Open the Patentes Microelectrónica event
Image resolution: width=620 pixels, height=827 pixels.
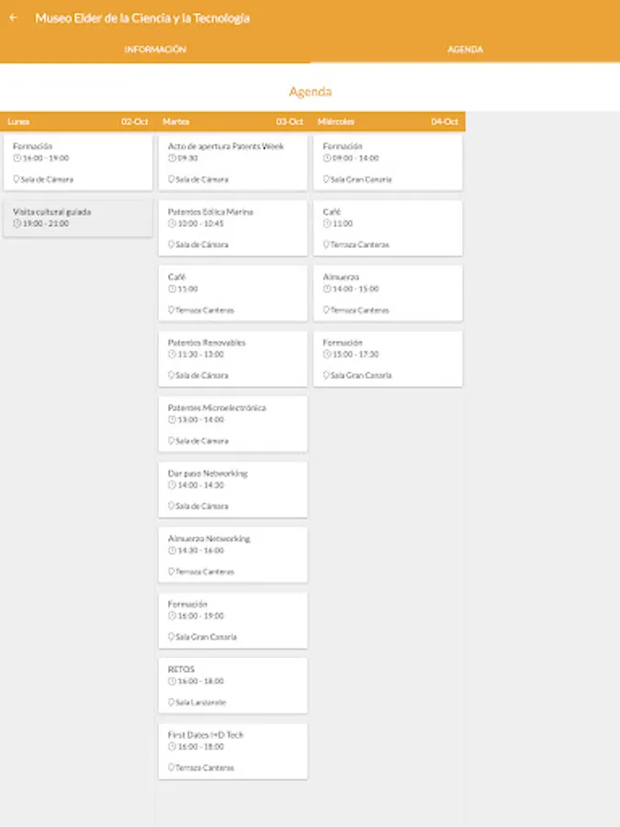(232, 424)
